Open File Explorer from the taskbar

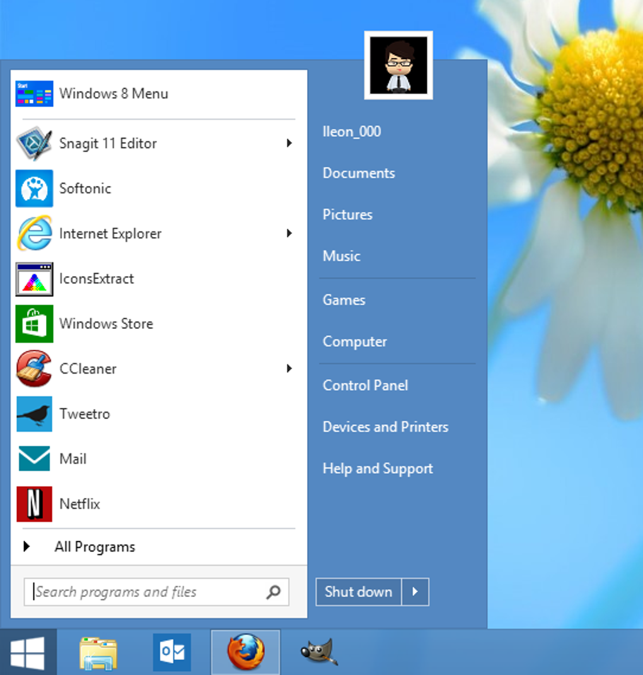tap(98, 653)
